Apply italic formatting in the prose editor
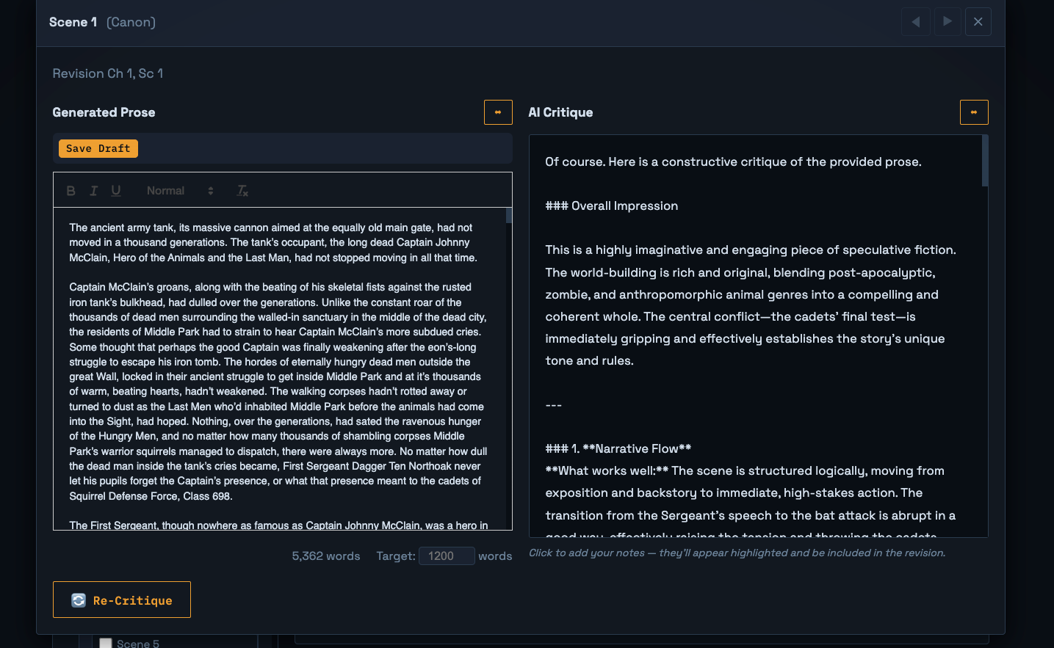The width and height of the screenshot is (1054, 648). pos(93,190)
